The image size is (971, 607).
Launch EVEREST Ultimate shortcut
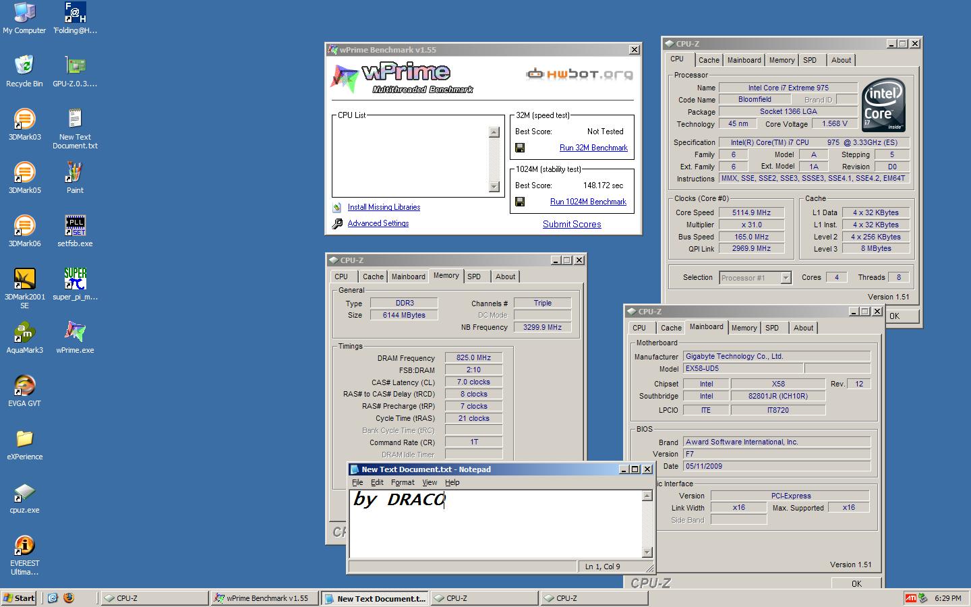coord(24,555)
